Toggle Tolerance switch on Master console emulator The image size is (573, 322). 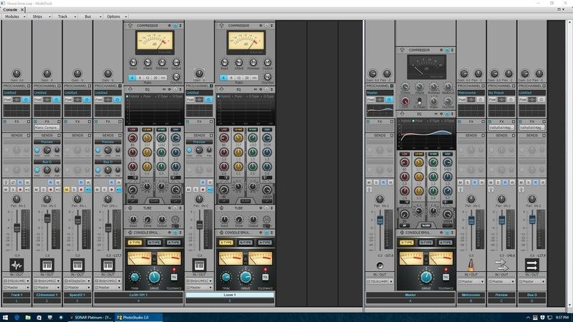(x=446, y=276)
